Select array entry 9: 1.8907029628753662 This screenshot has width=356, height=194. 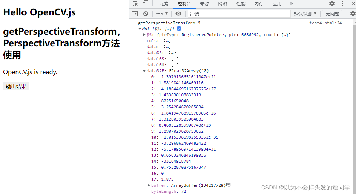tap(177, 131)
